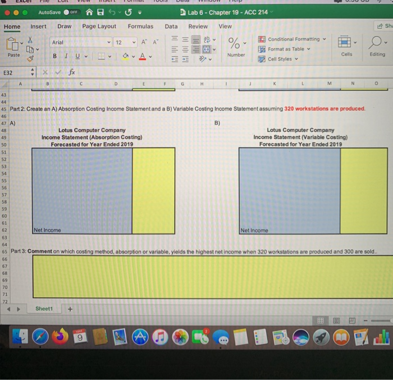This screenshot has height=380, width=393.
Task: Click the Increase Indent icon
Action: pyautogui.click(x=185, y=59)
